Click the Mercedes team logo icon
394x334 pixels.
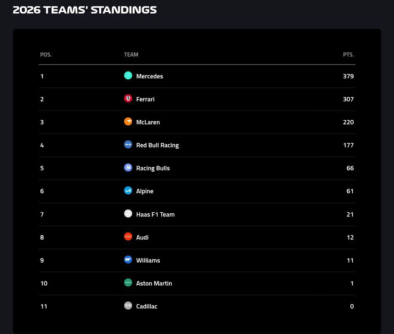coord(128,75)
